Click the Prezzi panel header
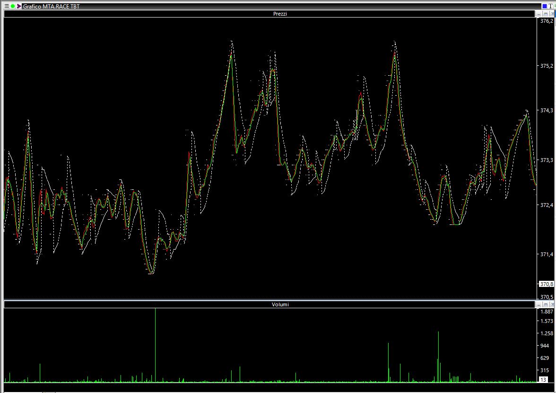 pos(280,14)
